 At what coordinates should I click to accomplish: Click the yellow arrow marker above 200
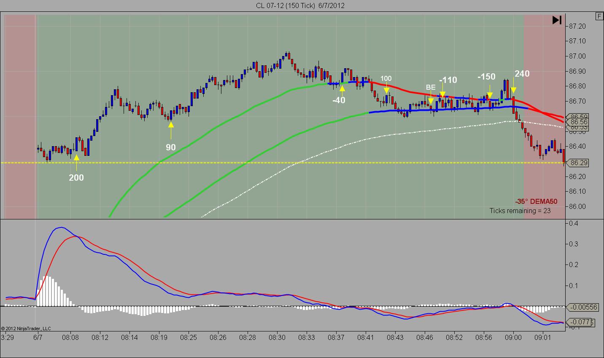(x=76, y=162)
